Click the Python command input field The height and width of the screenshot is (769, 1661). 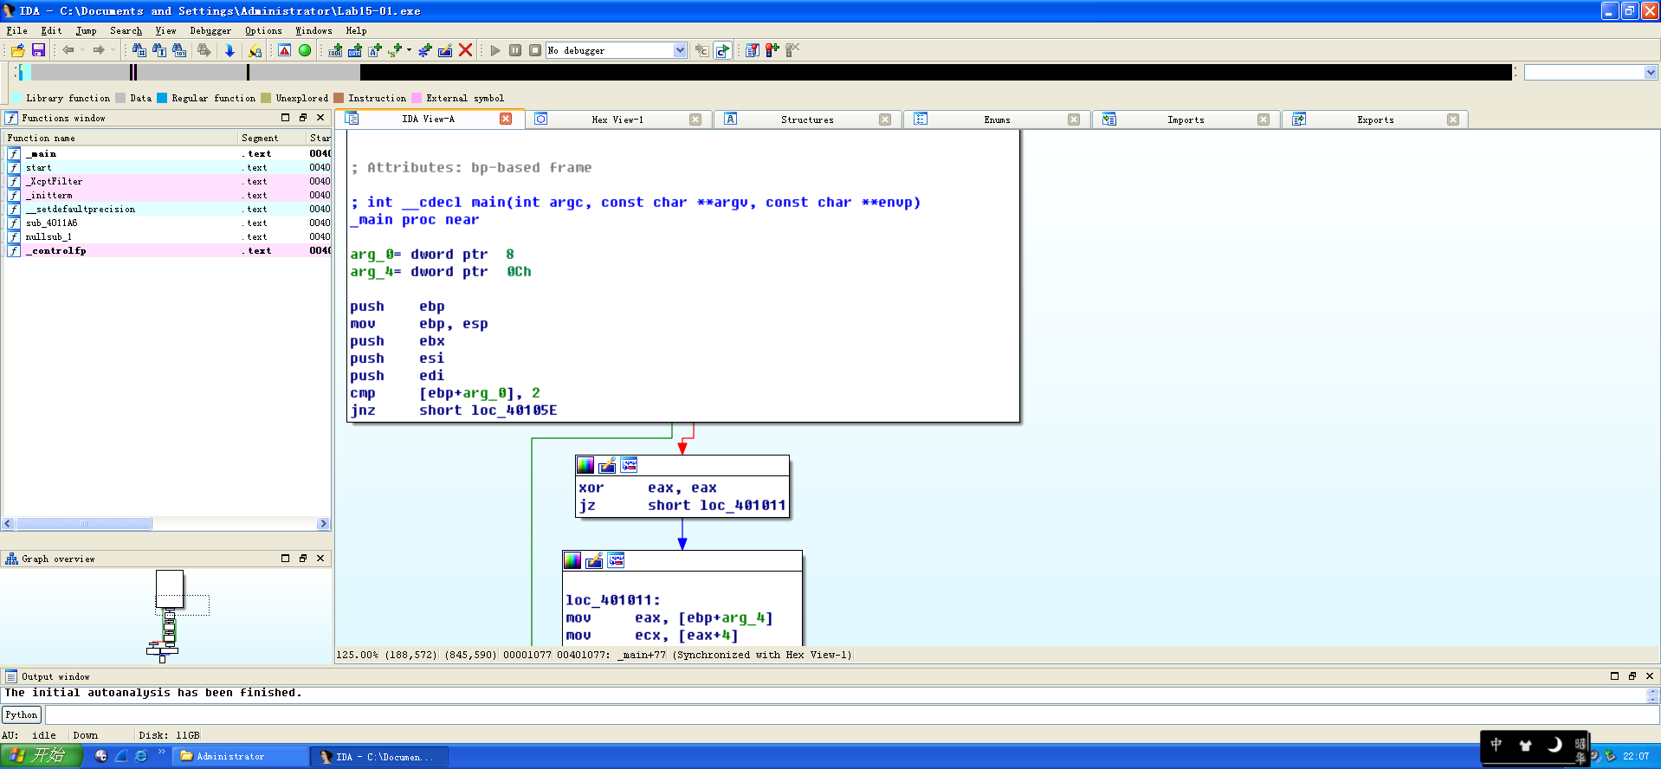(851, 714)
